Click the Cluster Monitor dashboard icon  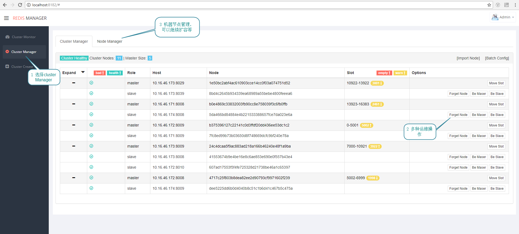pyautogui.click(x=8, y=37)
